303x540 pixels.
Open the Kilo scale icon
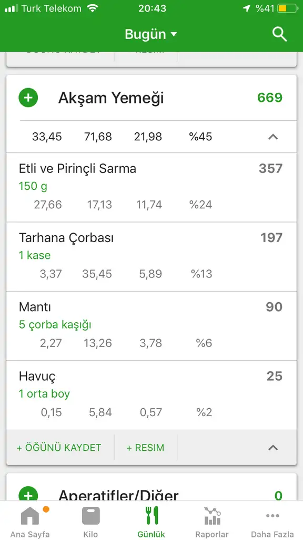[x=90, y=516]
